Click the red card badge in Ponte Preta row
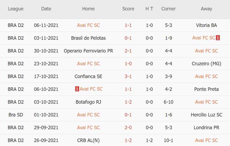This screenshot has width=230, height=146. click(x=77, y=89)
